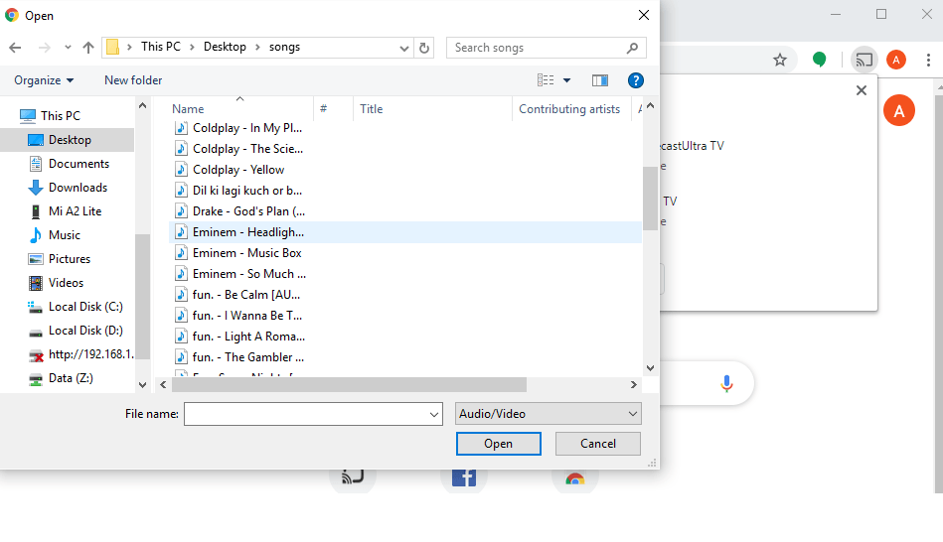The image size is (943, 542).
Task: Click This PC in the address breadcrumb
Action: click(161, 47)
